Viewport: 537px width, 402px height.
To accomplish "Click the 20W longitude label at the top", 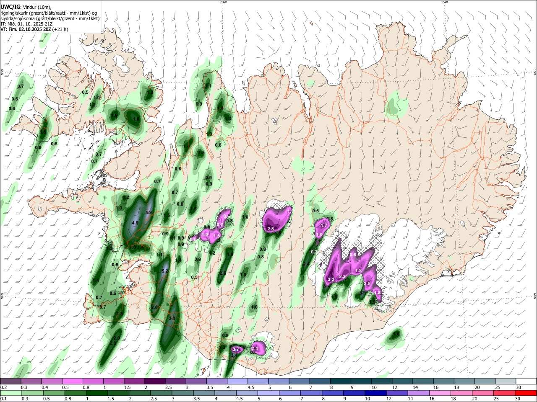I will tap(223, 2).
